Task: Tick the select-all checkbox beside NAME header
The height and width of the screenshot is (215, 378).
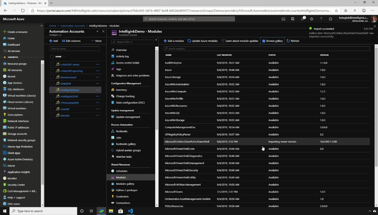Action: [52, 57]
